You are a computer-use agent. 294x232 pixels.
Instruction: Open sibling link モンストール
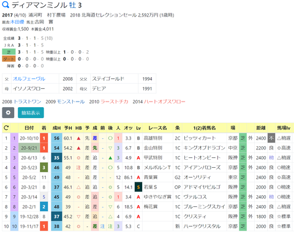click(x=70, y=102)
